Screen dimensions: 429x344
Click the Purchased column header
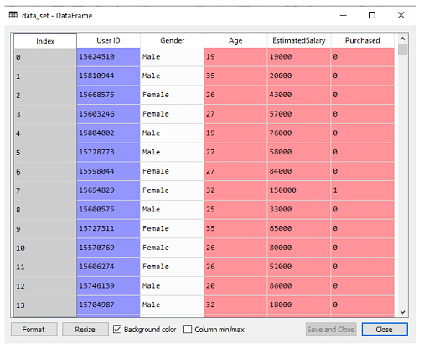click(362, 41)
